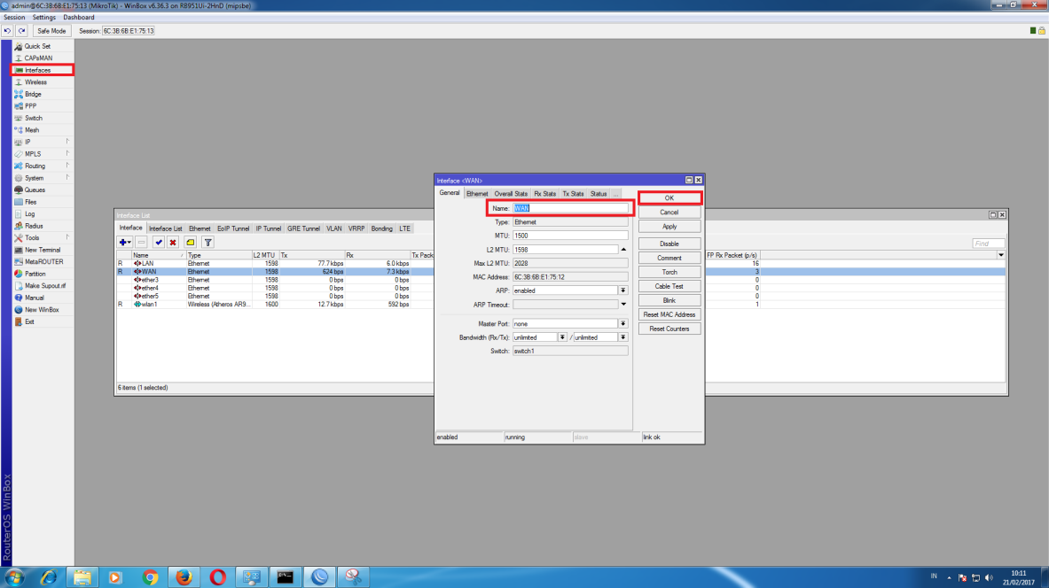
Task: Switch to the Tx Stats tab
Action: coord(574,194)
